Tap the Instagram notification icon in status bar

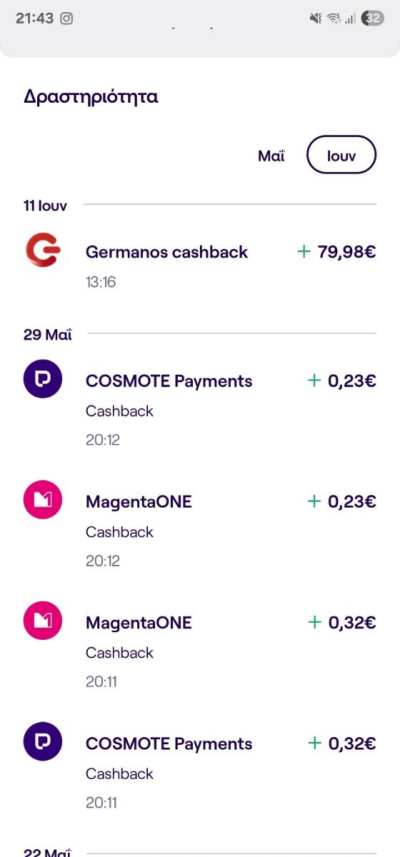pyautogui.click(x=66, y=19)
